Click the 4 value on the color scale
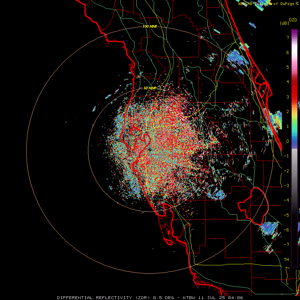Image resolution: width=300 pixels, height=300 pixels. (288, 82)
